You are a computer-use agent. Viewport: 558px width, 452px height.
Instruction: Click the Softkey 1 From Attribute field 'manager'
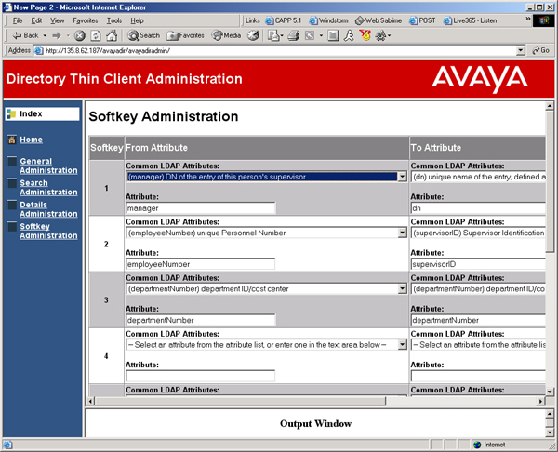point(200,208)
